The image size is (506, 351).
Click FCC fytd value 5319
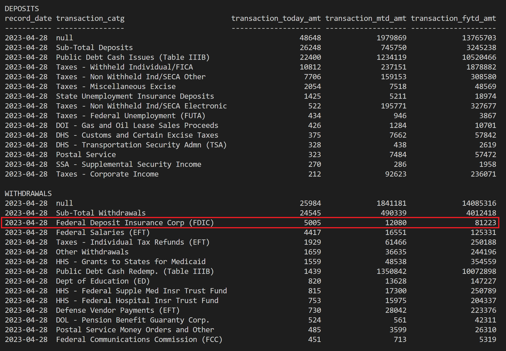(x=487, y=339)
